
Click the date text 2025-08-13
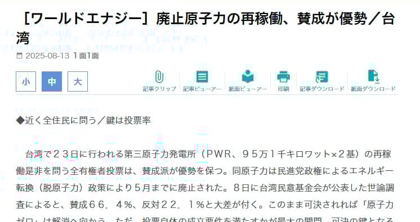[47, 56]
